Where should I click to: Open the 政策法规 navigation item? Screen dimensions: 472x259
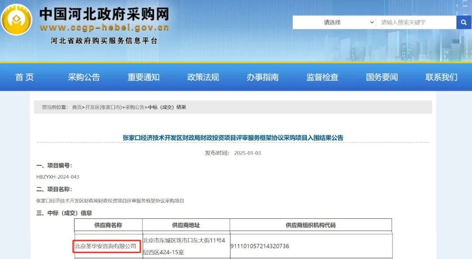pos(203,77)
